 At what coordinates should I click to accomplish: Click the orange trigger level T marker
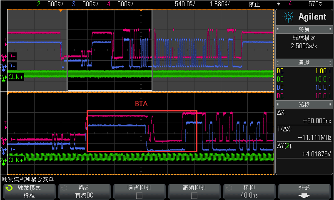(x=5, y=40)
